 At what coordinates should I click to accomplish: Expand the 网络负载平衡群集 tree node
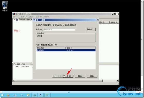point(14,19)
